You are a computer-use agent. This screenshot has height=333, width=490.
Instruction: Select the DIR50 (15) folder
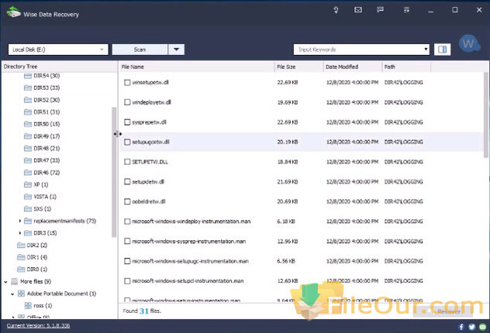47,124
